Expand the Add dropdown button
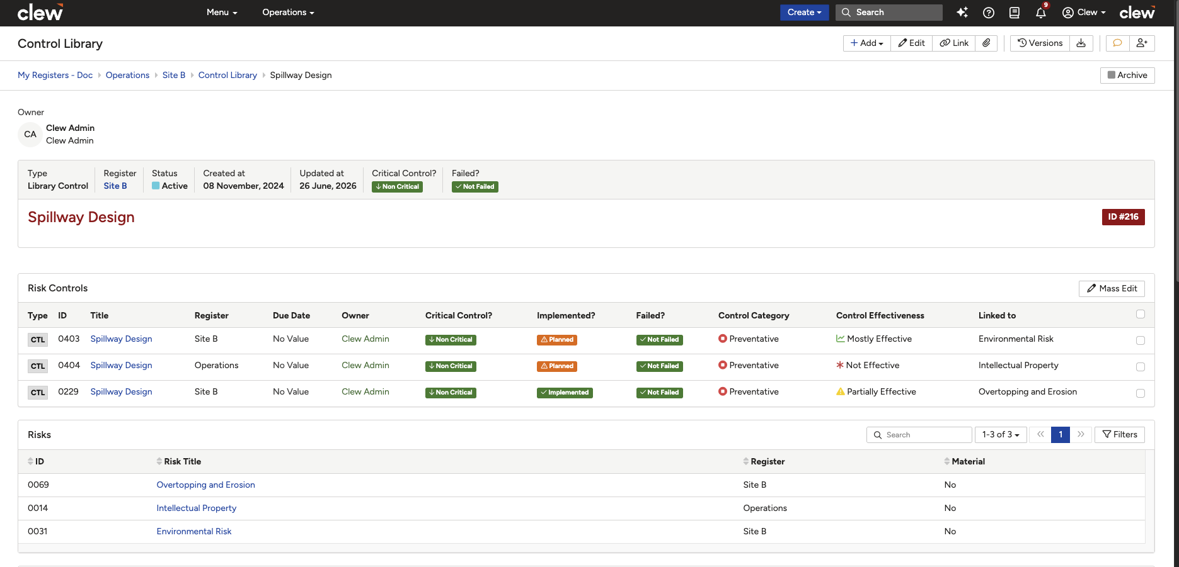1179x567 pixels. point(867,43)
